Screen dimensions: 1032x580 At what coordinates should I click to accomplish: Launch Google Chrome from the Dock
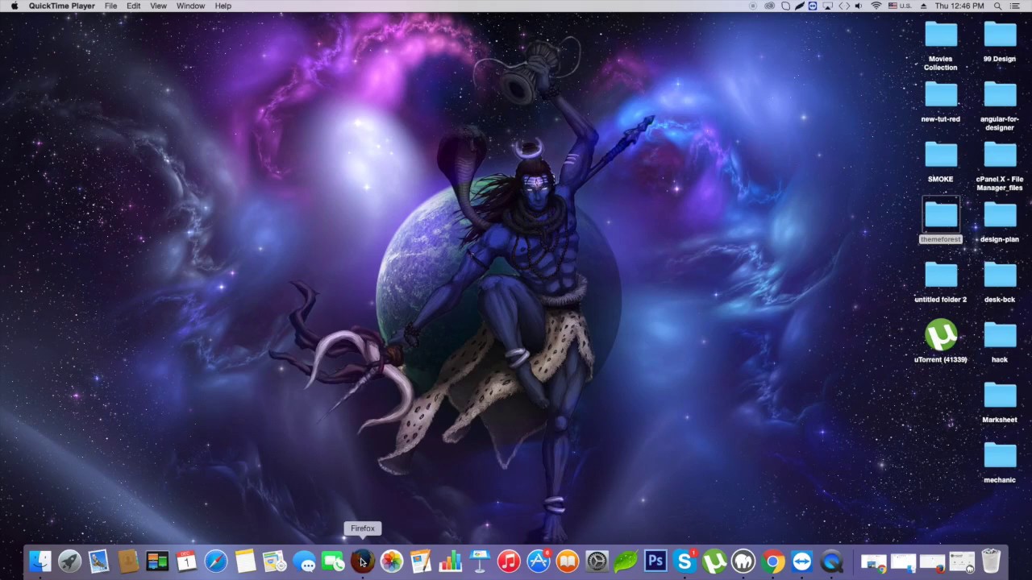coord(772,561)
